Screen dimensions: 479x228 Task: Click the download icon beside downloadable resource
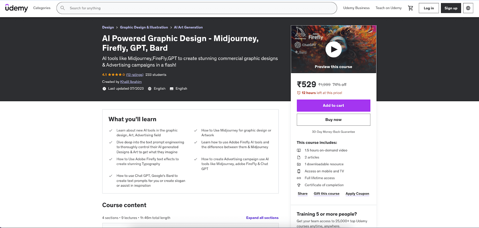click(299, 164)
